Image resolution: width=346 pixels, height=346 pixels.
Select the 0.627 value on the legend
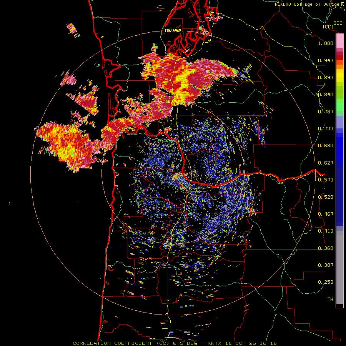pos(326,163)
